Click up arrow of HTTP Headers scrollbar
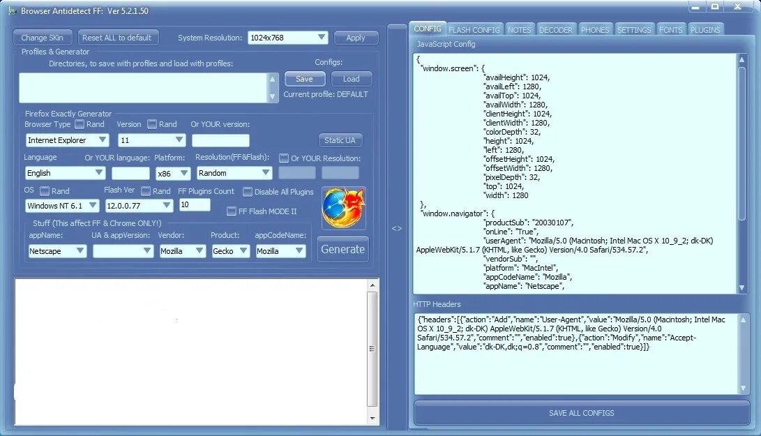761x436 pixels. coord(743,320)
